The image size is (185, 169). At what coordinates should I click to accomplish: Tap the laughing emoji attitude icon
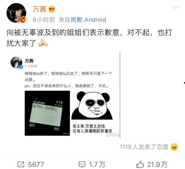point(174,147)
